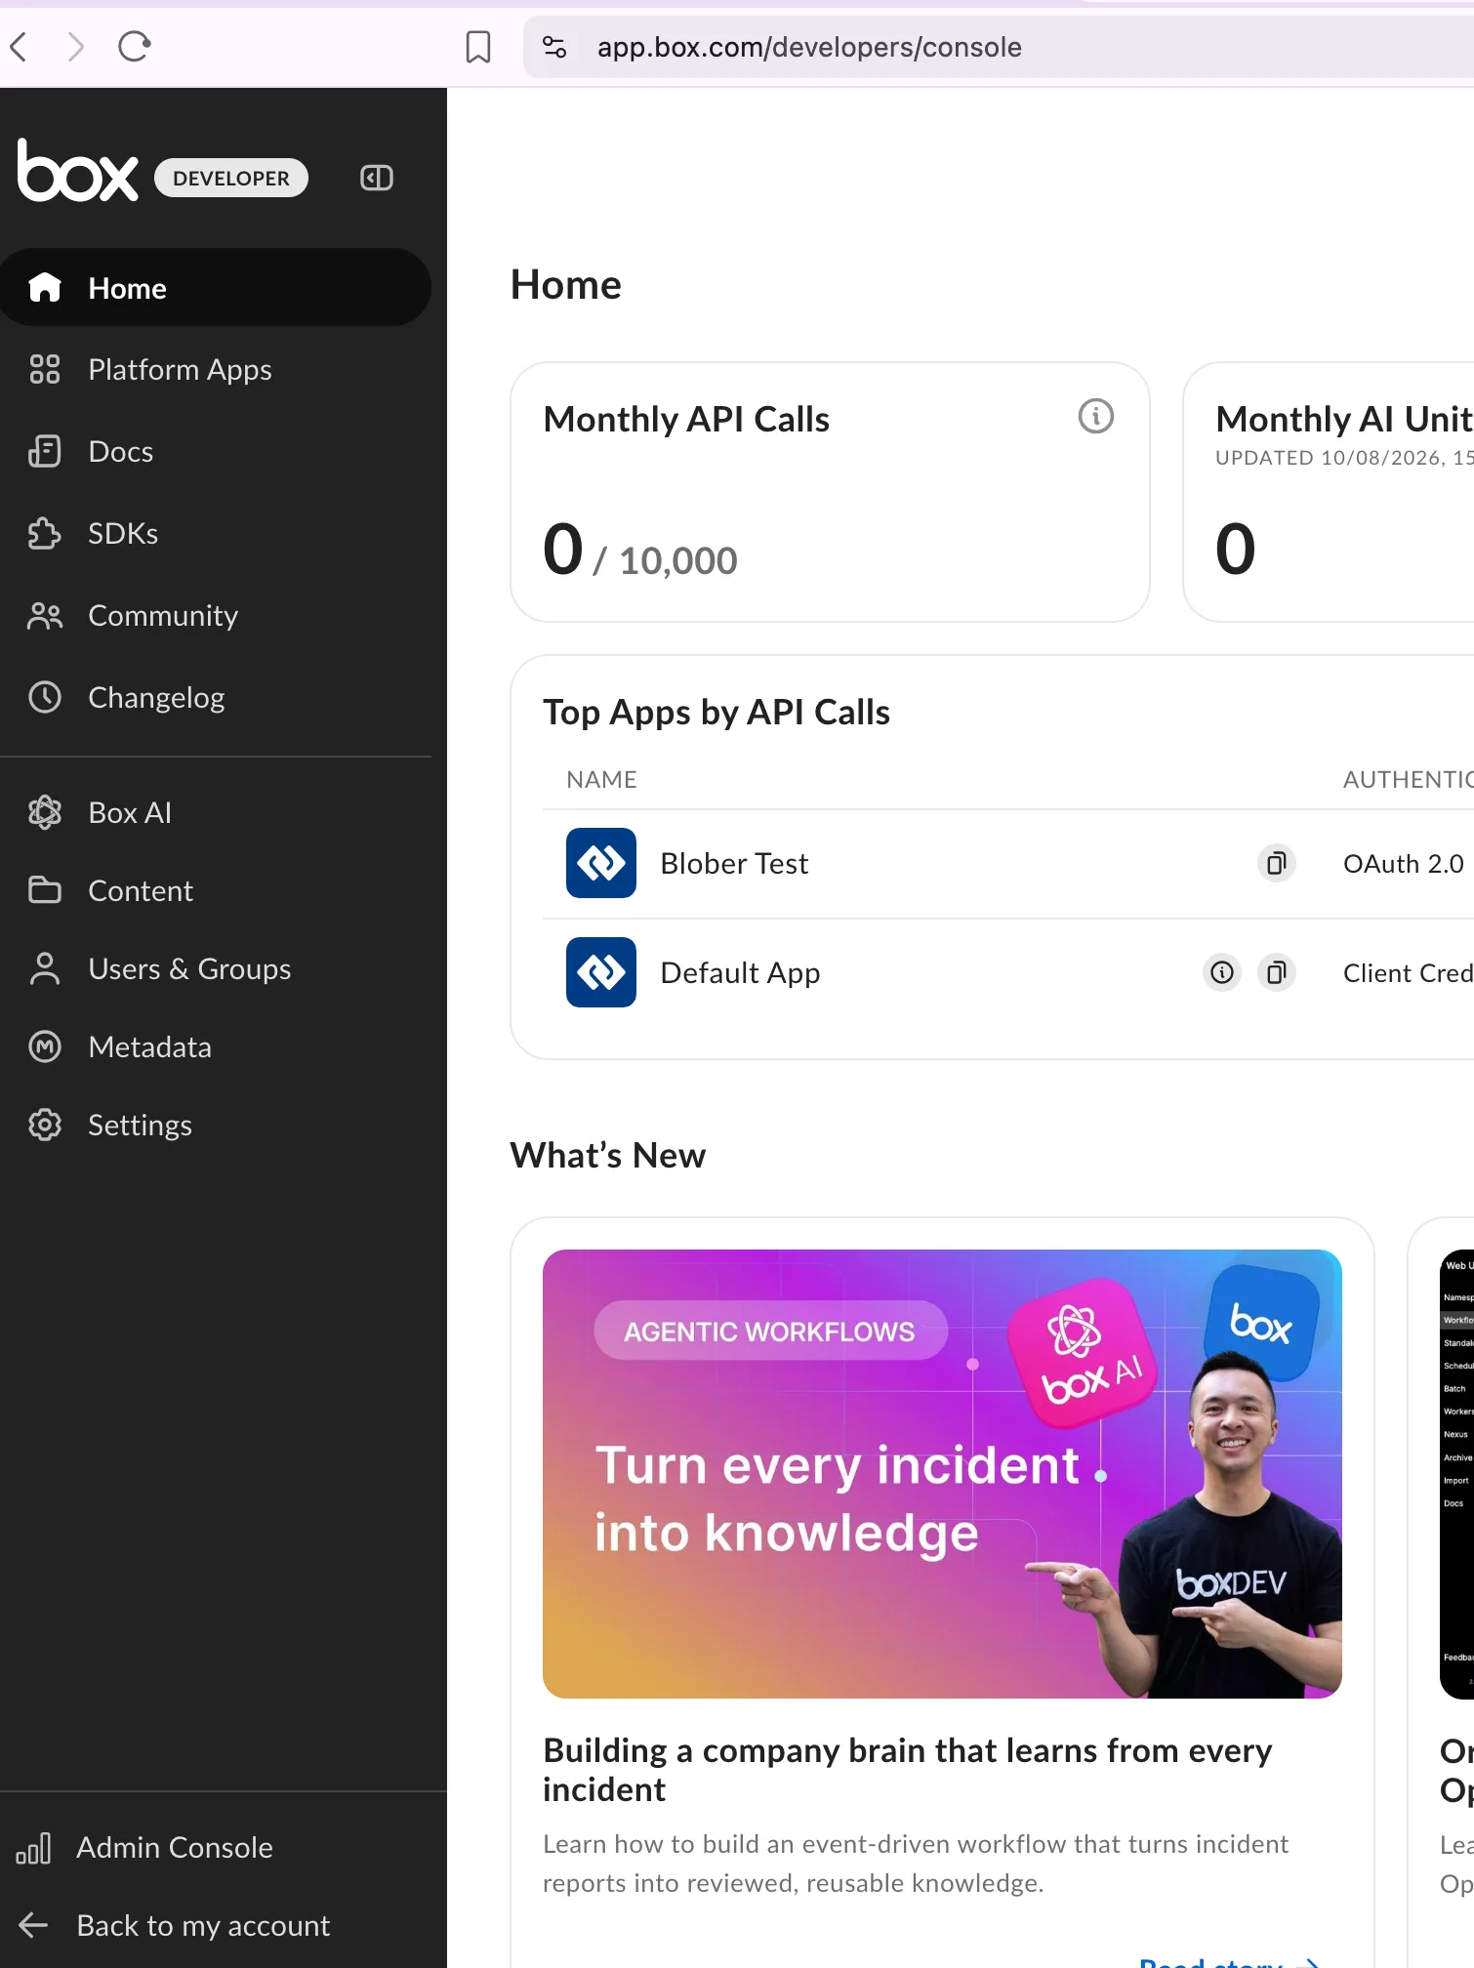
Task: Click the back arrow beside my account
Action: pyautogui.click(x=33, y=1925)
